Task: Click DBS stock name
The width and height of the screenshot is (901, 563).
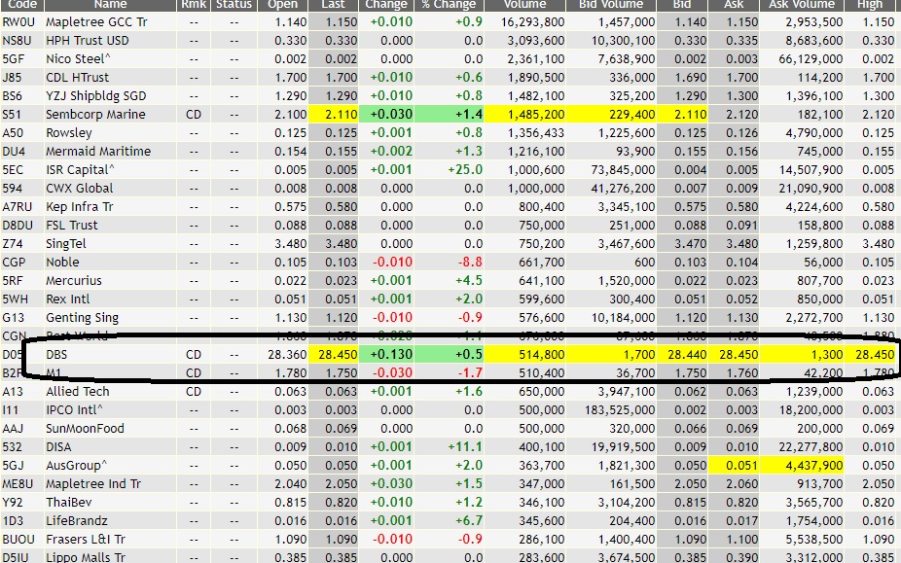Action: 56,355
